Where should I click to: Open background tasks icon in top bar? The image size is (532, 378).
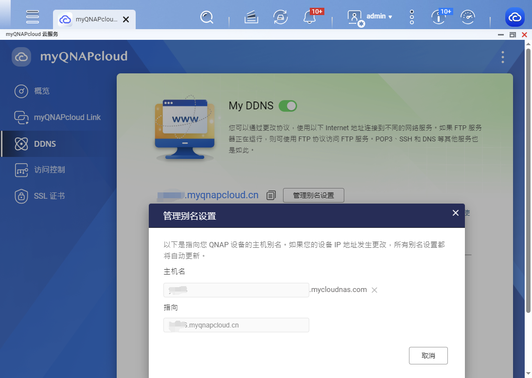[x=251, y=17]
